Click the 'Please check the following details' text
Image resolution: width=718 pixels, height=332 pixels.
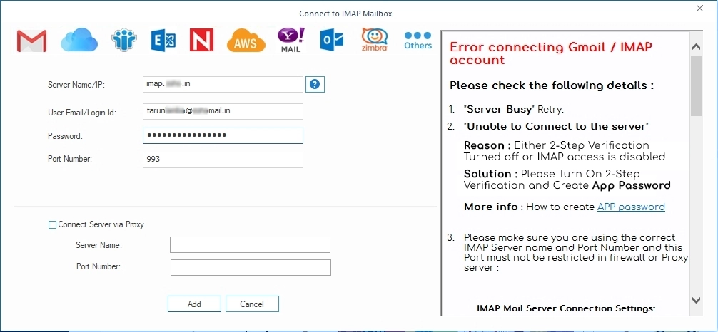click(x=551, y=85)
